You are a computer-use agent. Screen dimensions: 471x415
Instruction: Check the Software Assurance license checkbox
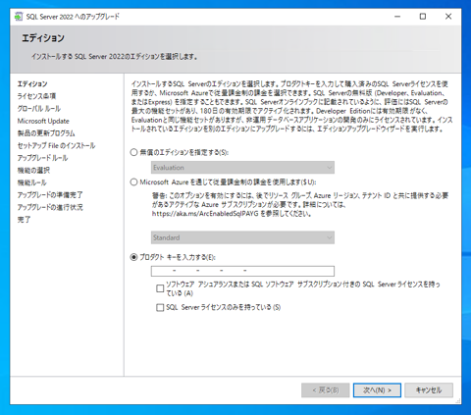click(x=160, y=288)
